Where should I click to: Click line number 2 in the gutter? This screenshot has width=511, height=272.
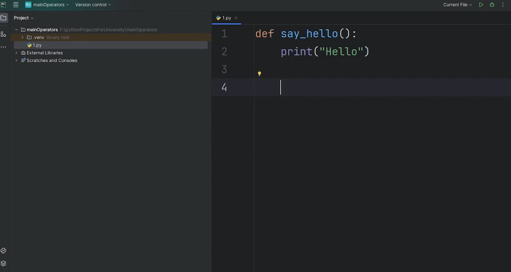(224, 52)
